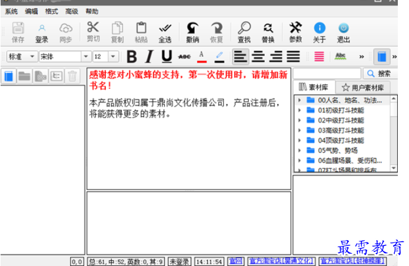This screenshot has width=409, height=266.
Task: Select 05气势、势场 tree item
Action: (x=338, y=151)
